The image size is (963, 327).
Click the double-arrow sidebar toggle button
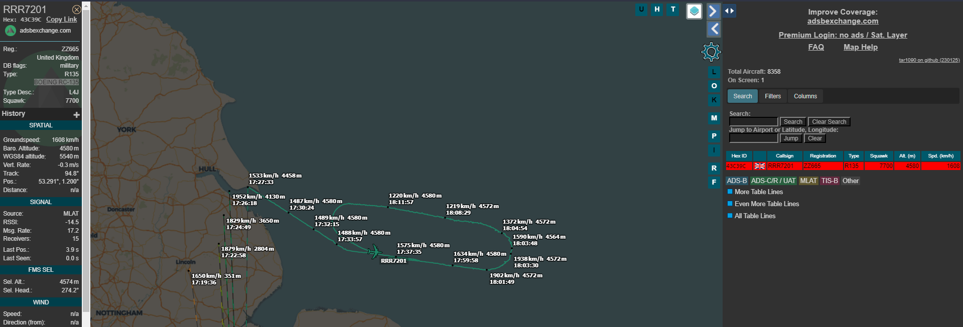729,11
